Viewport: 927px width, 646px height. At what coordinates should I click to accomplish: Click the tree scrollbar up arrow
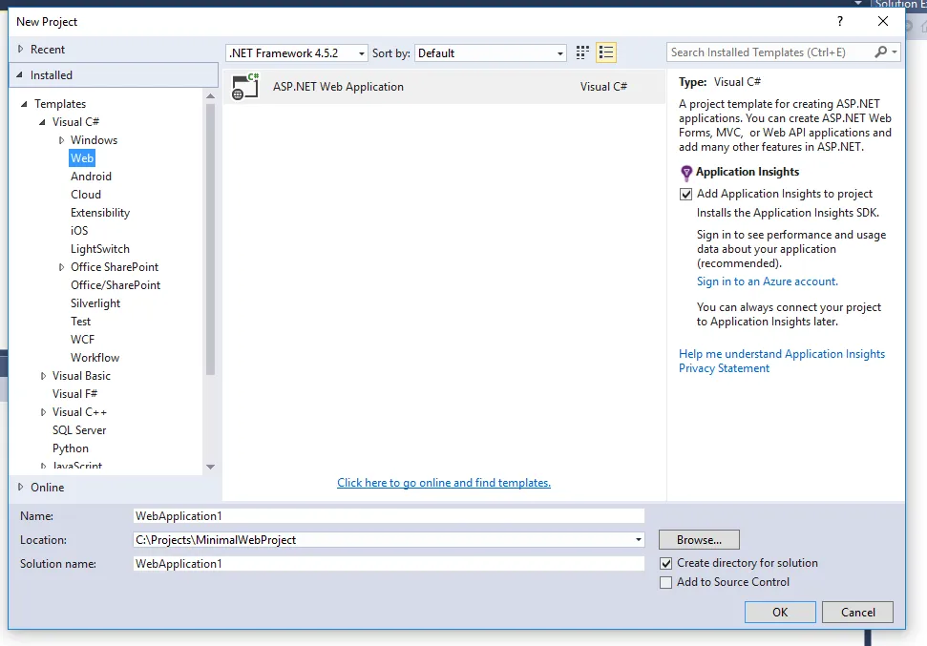(210, 95)
